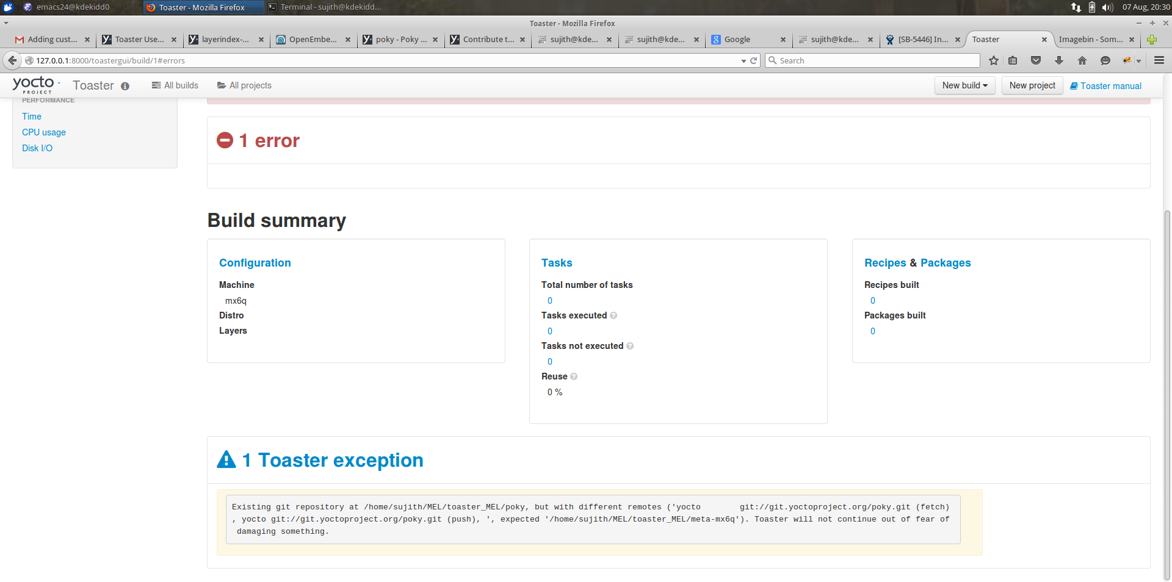Switch to the OpenEmbe... tab
Screen dimensions: 1172x582
tap(313, 40)
